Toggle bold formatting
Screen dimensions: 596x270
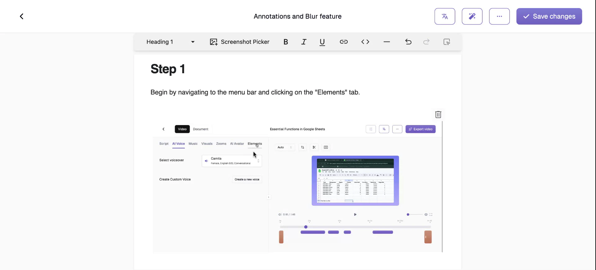[x=286, y=42]
